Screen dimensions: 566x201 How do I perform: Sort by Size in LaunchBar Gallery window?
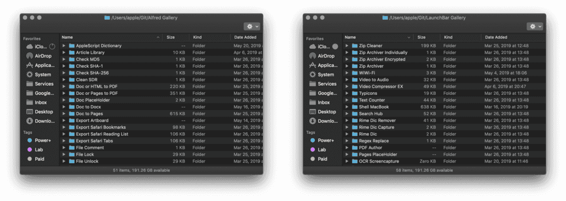click(x=427, y=37)
